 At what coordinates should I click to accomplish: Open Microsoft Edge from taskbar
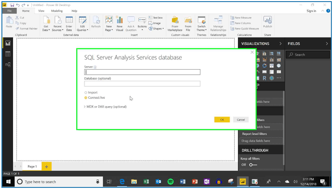click(122, 181)
